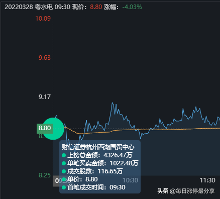Screen dimensions: 220x199
Task: Click the green dot beside 上榜总金额
Action: [x=64, y=155]
